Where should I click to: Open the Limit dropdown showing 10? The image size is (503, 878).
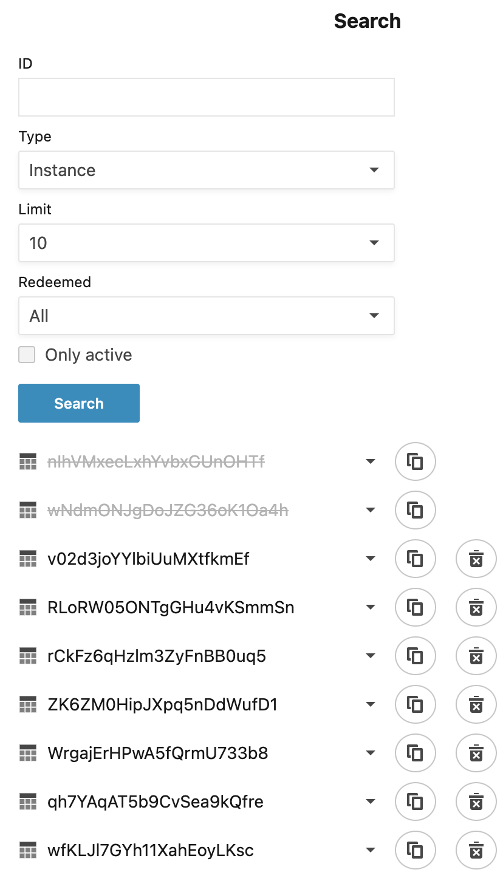click(x=207, y=243)
